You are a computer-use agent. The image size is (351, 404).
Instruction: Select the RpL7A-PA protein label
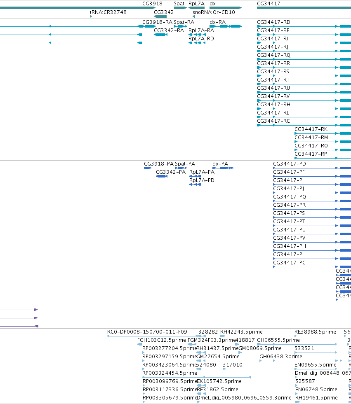pyautogui.click(x=202, y=172)
